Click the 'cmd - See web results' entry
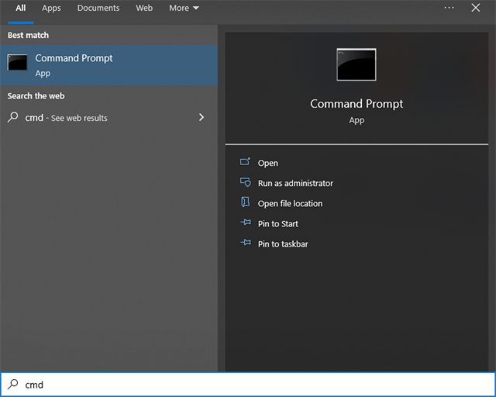Viewport: 496px width, 397px height. [108, 118]
